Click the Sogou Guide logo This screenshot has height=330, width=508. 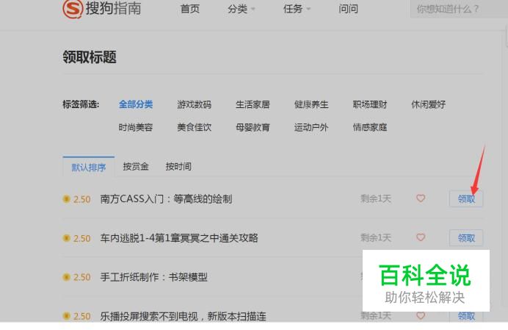point(102,8)
